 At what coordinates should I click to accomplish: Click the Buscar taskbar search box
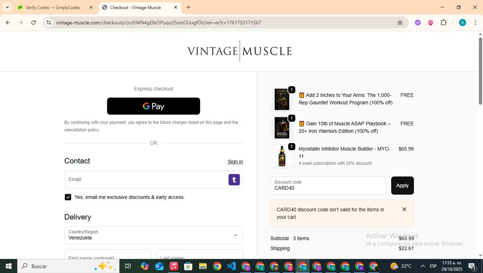tap(68, 266)
